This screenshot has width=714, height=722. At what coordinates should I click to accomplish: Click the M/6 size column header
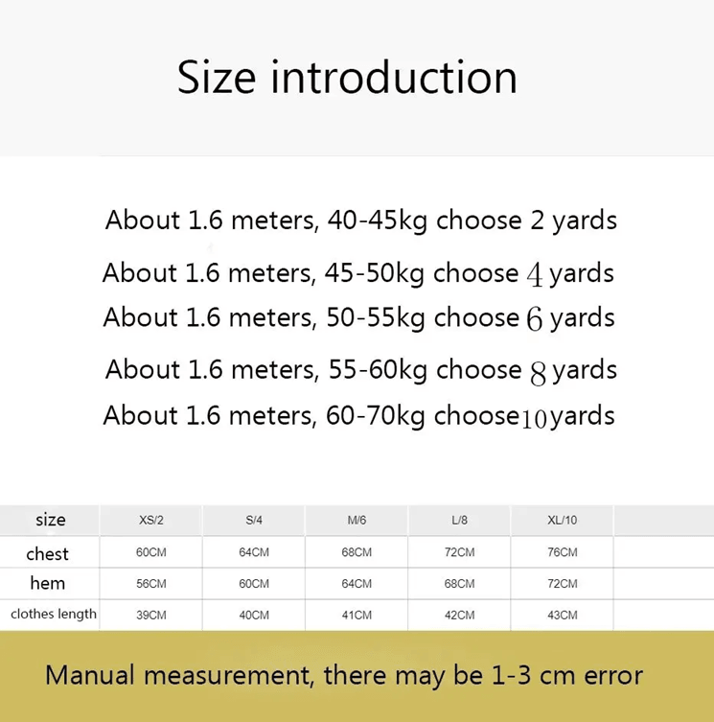click(357, 521)
